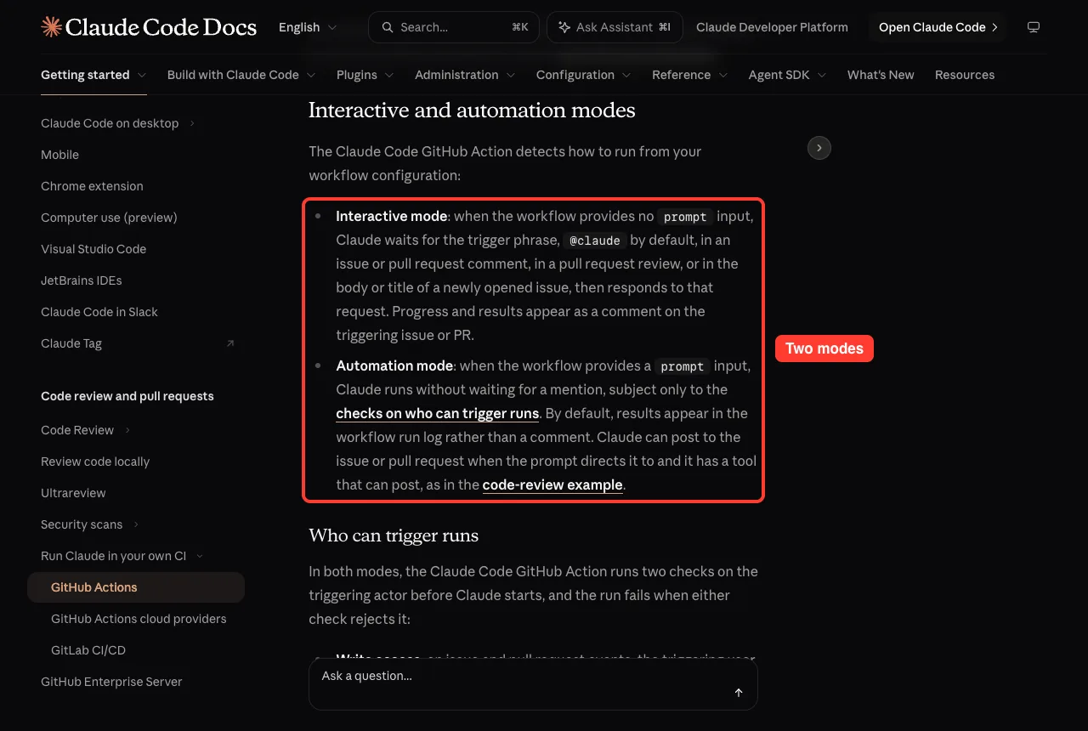
Task: Open the Resources tab
Action: 965,75
